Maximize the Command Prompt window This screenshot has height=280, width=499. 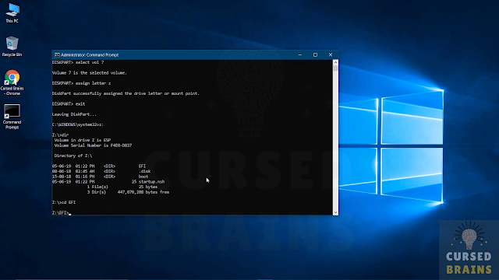click(x=315, y=55)
